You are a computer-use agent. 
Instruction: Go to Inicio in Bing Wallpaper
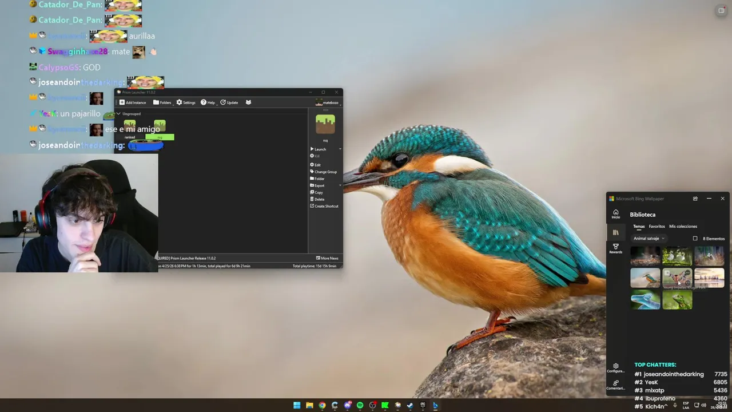(x=615, y=214)
